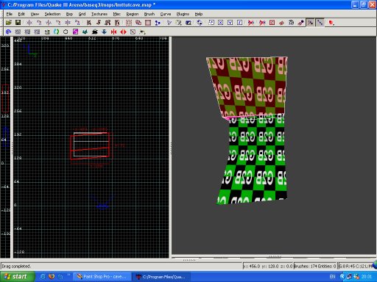Activate the Clipper tool icon
The height and width of the screenshot is (282, 377).
tap(129, 23)
